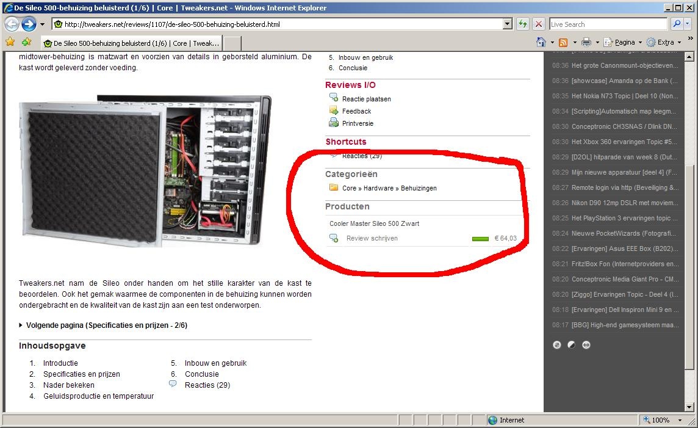Viewport: 698px width, 428px height.
Task: Select the De Sileo 500-behuizing tab
Action: tap(131, 43)
